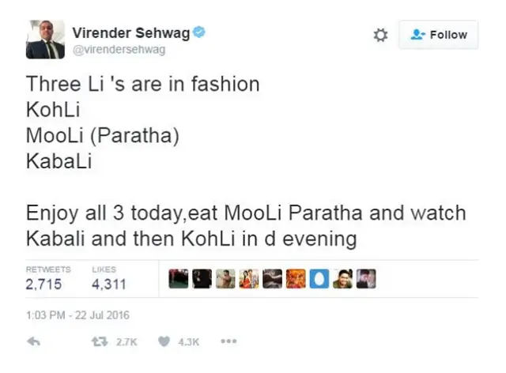Click the last liker avatar in row
The width and height of the screenshot is (506, 373).
pyautogui.click(x=366, y=278)
